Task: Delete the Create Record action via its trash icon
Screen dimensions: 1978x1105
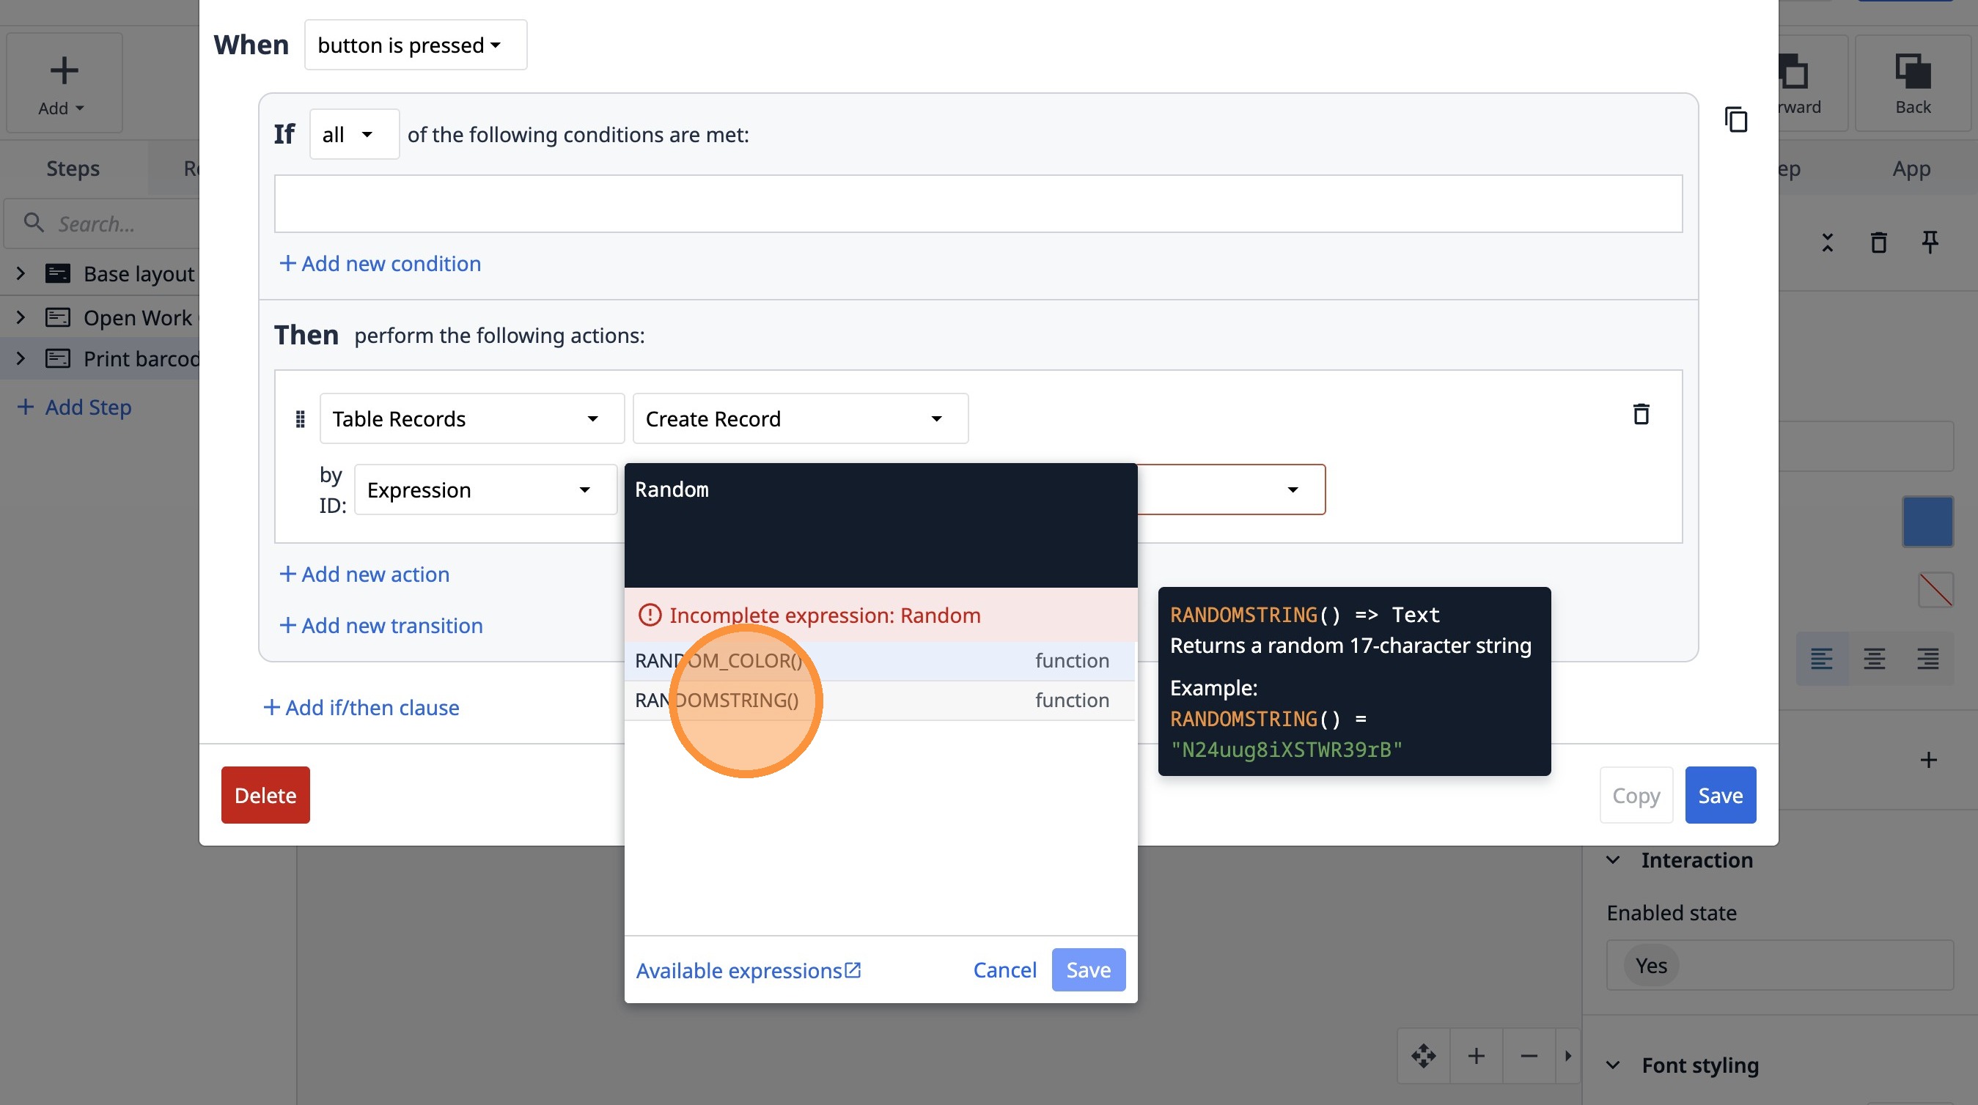Action: click(x=1641, y=415)
